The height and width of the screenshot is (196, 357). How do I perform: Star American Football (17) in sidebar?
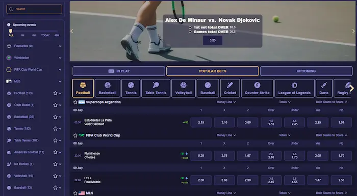pyautogui.click(x=55, y=152)
